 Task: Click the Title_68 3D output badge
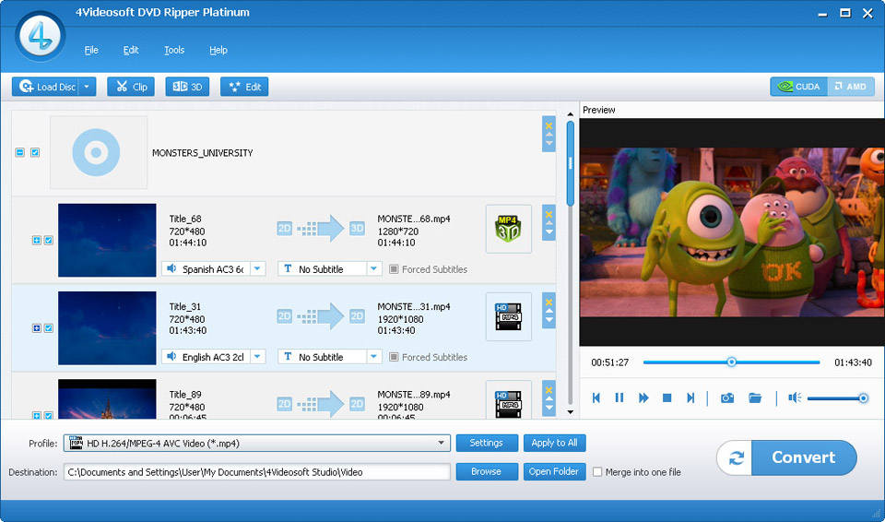(x=358, y=228)
